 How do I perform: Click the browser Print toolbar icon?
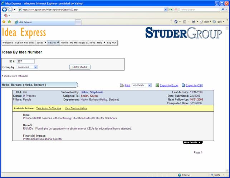click(194, 22)
